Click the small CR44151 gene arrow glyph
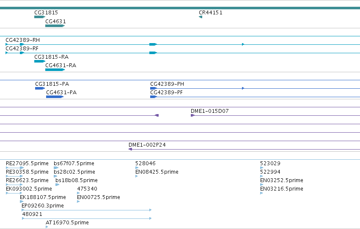Image resolution: width=360 pixels, height=229 pixels. [201, 17]
